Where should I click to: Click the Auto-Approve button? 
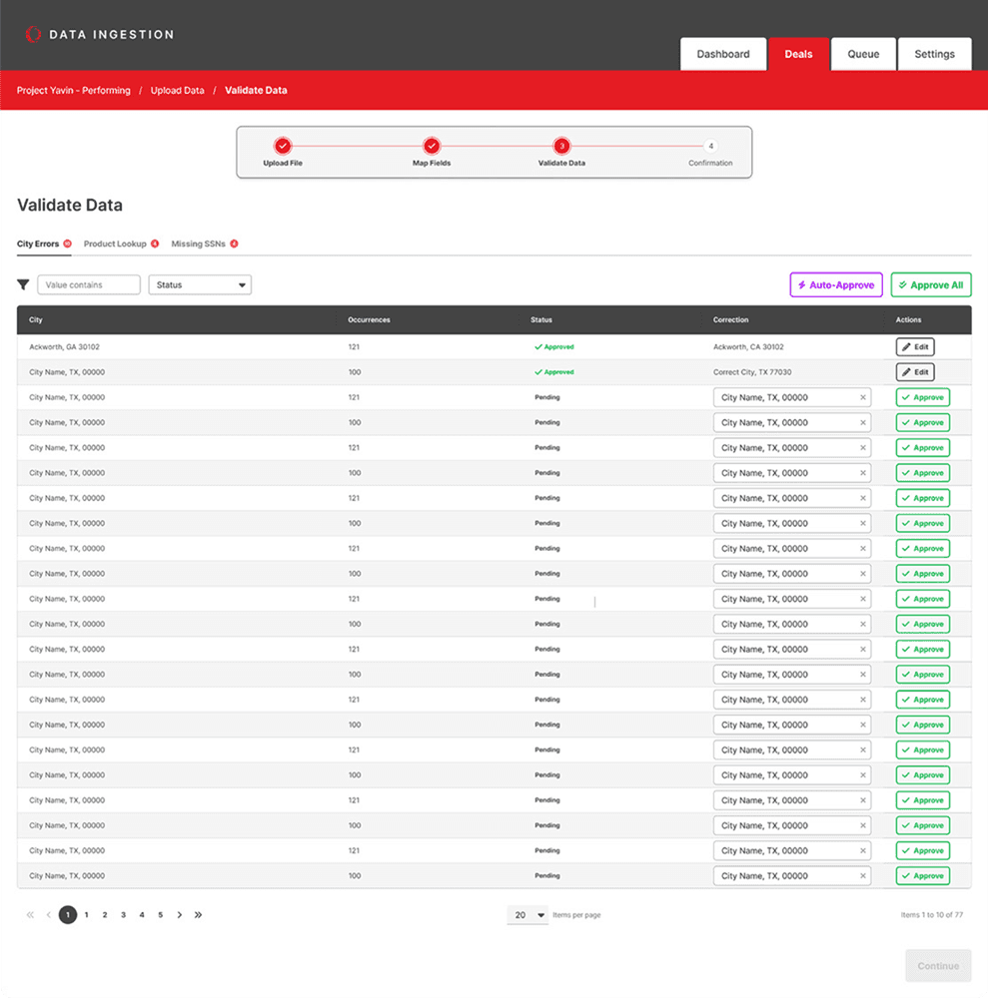click(x=836, y=284)
